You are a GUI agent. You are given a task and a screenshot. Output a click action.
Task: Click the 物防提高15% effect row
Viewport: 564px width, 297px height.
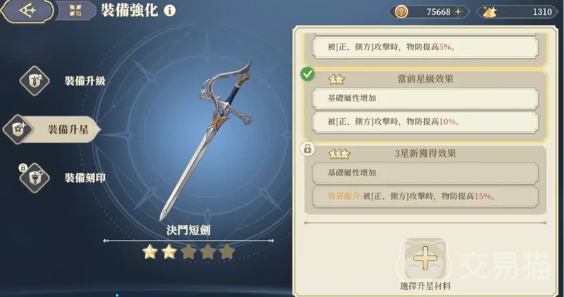click(426, 196)
